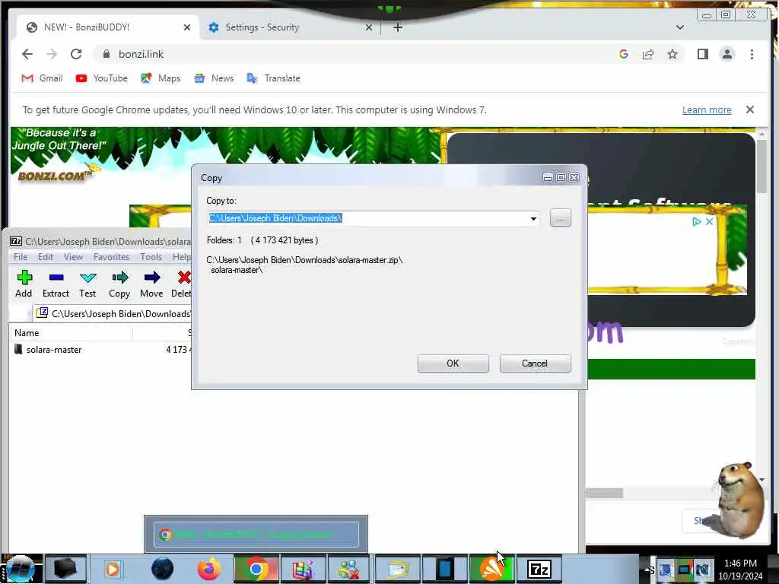
Task: Open 7-Zip Edit menu
Action: (x=46, y=257)
